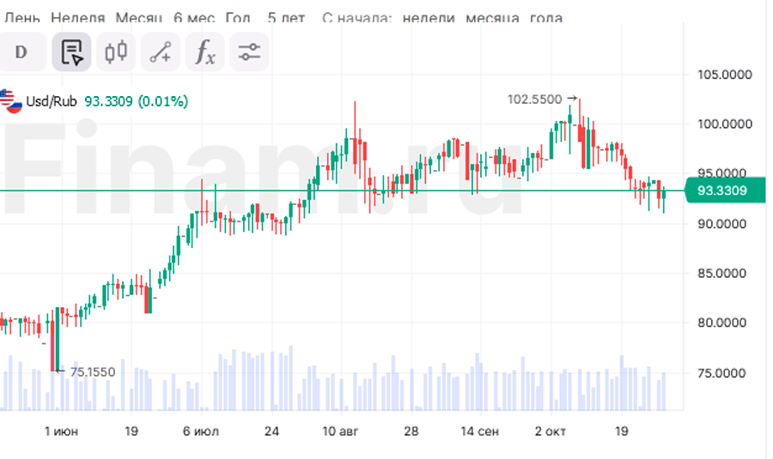Open the fx indicators menu

click(x=204, y=52)
